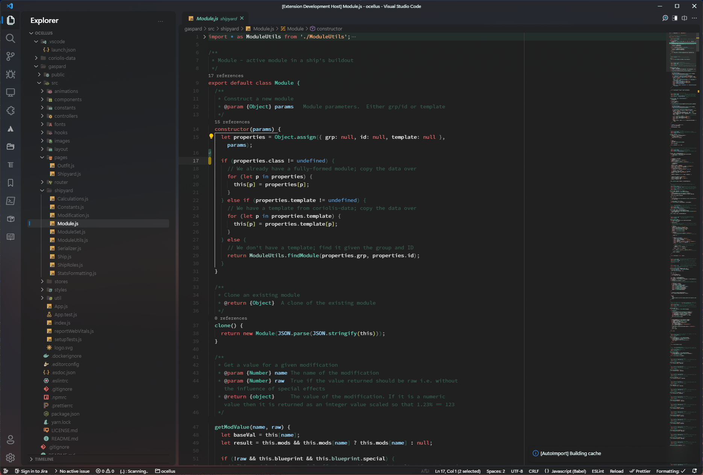
Task: Click the Prettier status item
Action: coord(640,471)
